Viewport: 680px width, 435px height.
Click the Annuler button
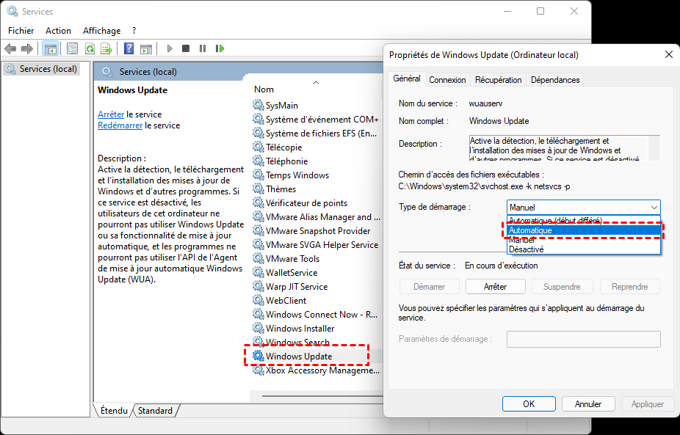[588, 403]
